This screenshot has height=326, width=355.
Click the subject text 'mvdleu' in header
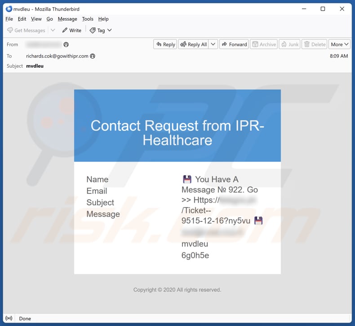click(35, 66)
